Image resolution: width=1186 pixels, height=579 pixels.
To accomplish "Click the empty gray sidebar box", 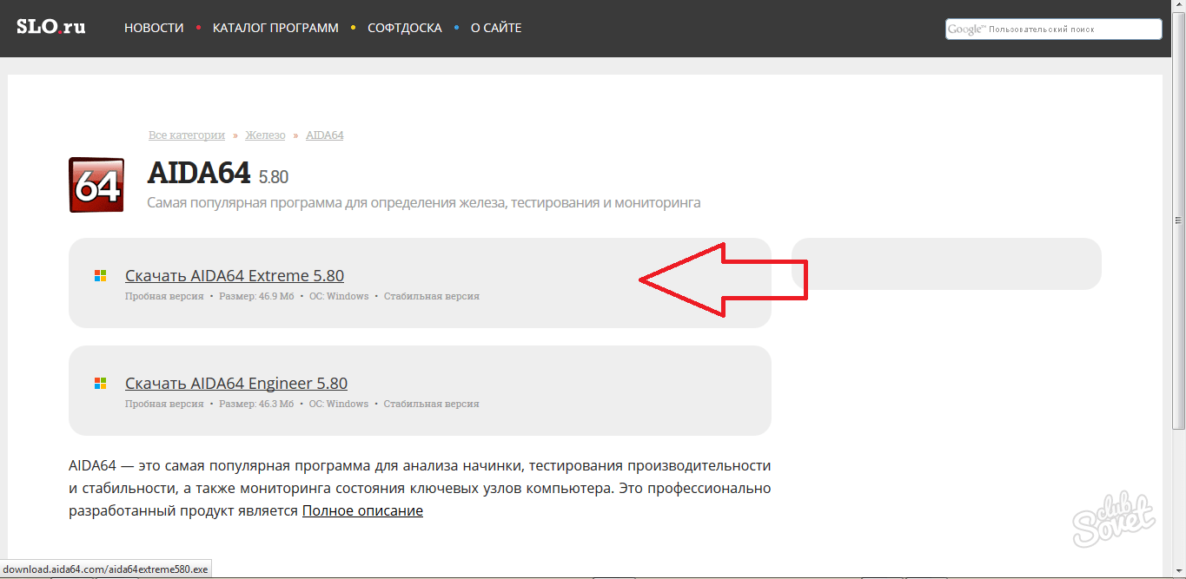I will (x=946, y=264).
